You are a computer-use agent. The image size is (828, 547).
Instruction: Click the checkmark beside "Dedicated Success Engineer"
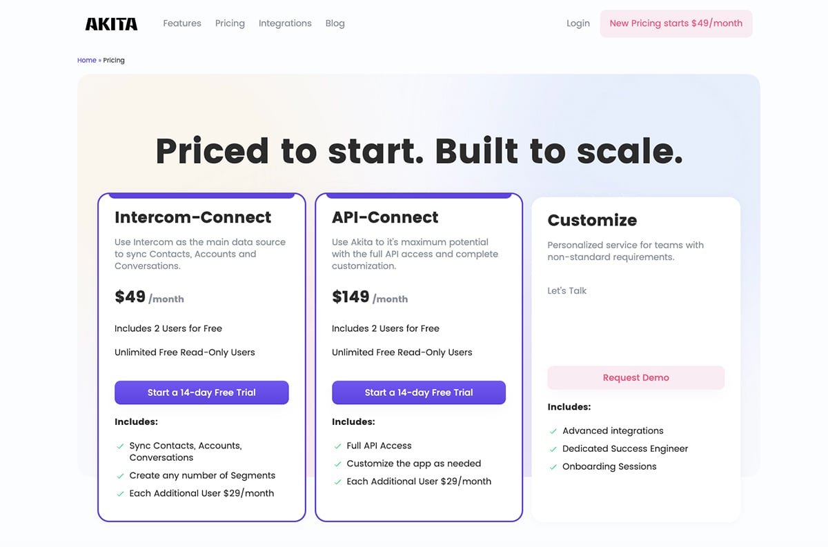pos(553,448)
